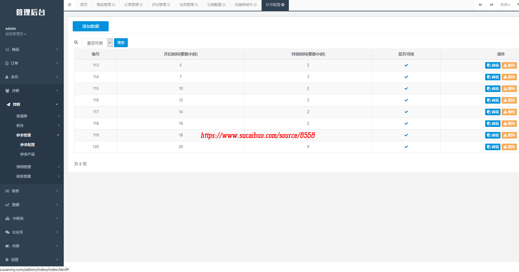Close the 秒杀配置 tab via its x icon

(283, 5)
